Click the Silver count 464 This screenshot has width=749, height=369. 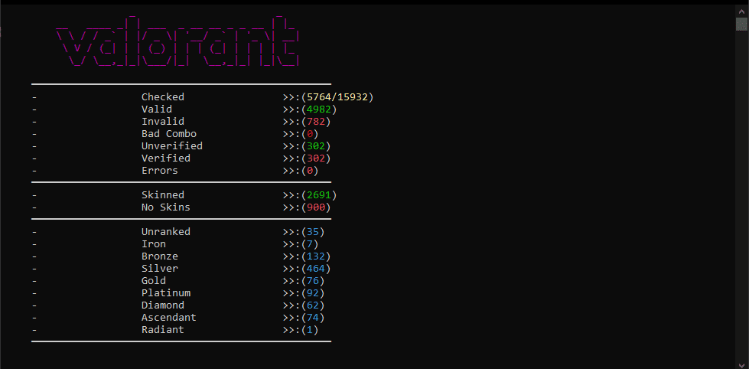point(316,269)
